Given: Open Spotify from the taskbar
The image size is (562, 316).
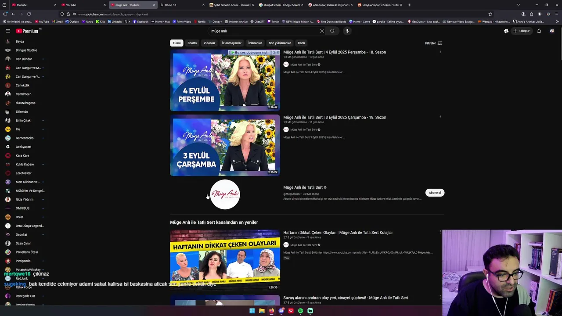Looking at the screenshot, I should [300, 311].
